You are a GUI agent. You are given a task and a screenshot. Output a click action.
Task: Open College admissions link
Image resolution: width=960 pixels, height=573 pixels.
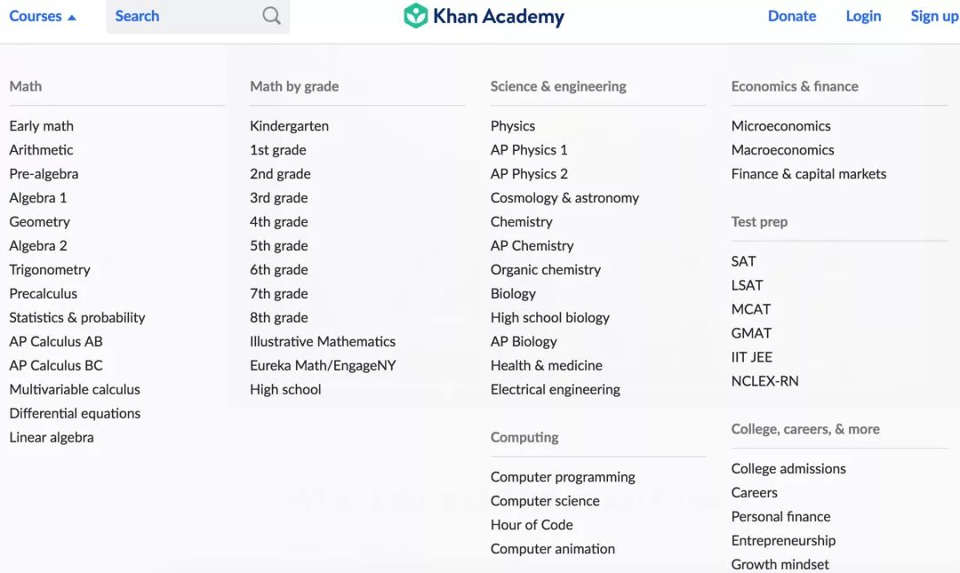pyautogui.click(x=788, y=469)
